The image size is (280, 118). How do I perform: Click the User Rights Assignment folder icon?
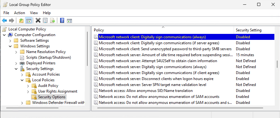(x=34, y=91)
